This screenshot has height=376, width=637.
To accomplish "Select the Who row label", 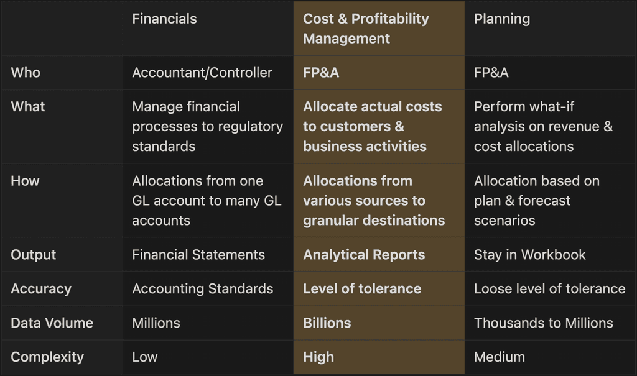I will pyautogui.click(x=26, y=73).
